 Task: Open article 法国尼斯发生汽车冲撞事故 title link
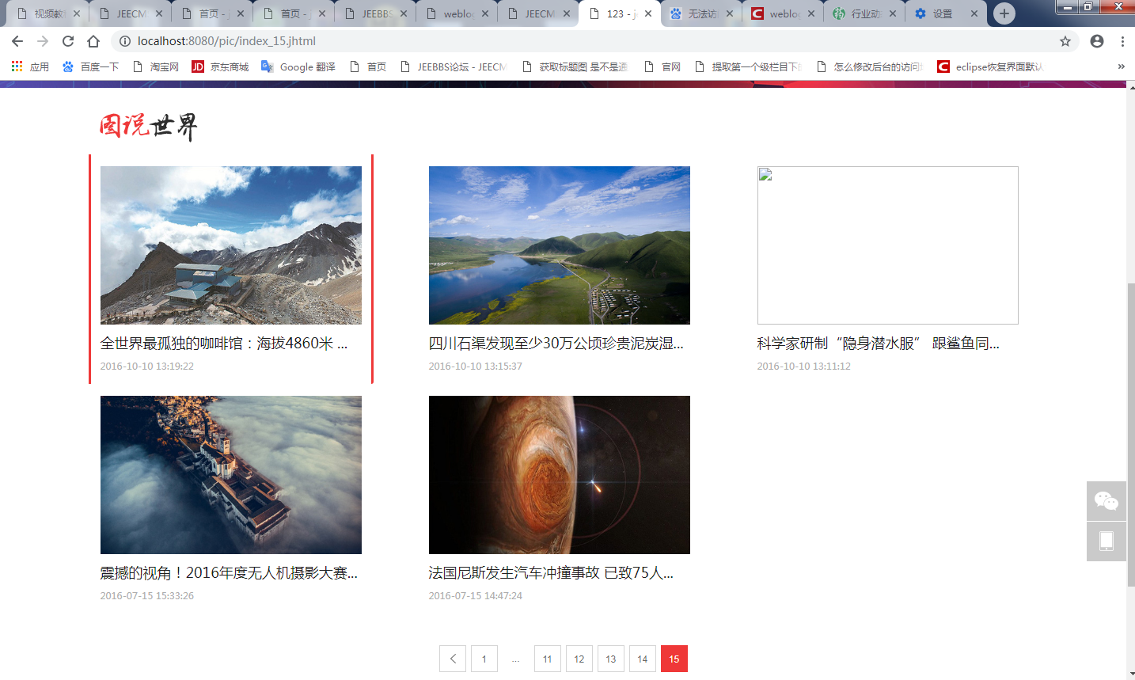pos(552,573)
